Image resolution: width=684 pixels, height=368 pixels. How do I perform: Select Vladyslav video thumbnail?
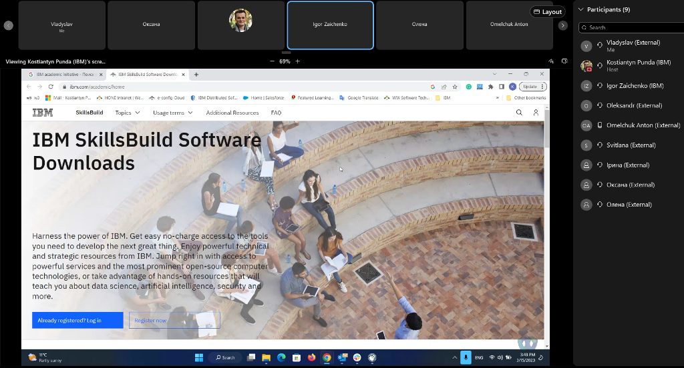click(x=61, y=25)
